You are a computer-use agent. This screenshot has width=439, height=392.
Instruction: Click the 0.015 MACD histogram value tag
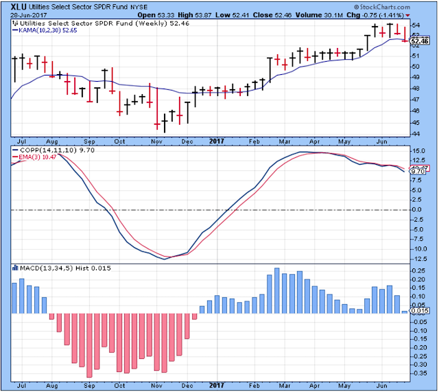point(419,310)
